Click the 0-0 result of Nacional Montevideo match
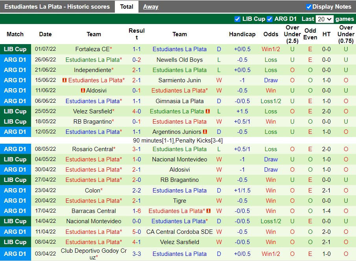Screen dimensions: 356x261 tap(136, 221)
